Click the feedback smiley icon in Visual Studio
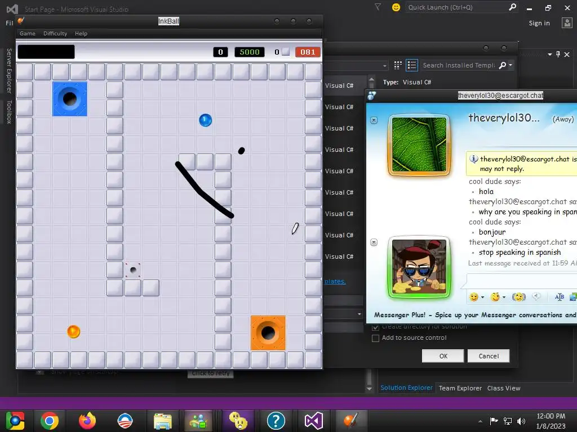This screenshot has width=577, height=432. point(396,7)
